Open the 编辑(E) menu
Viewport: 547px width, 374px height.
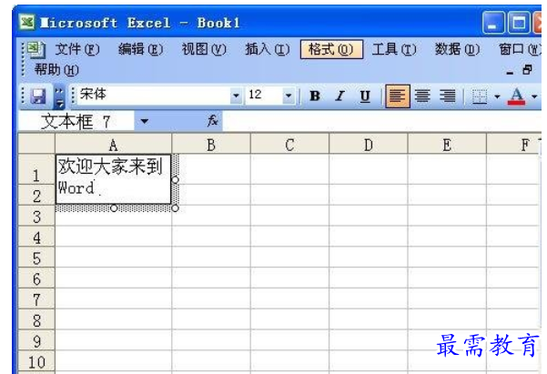pos(140,49)
